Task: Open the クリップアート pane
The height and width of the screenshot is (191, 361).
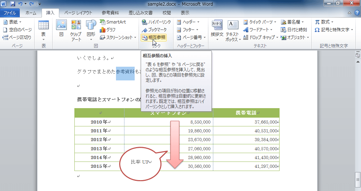Action: point(76,30)
